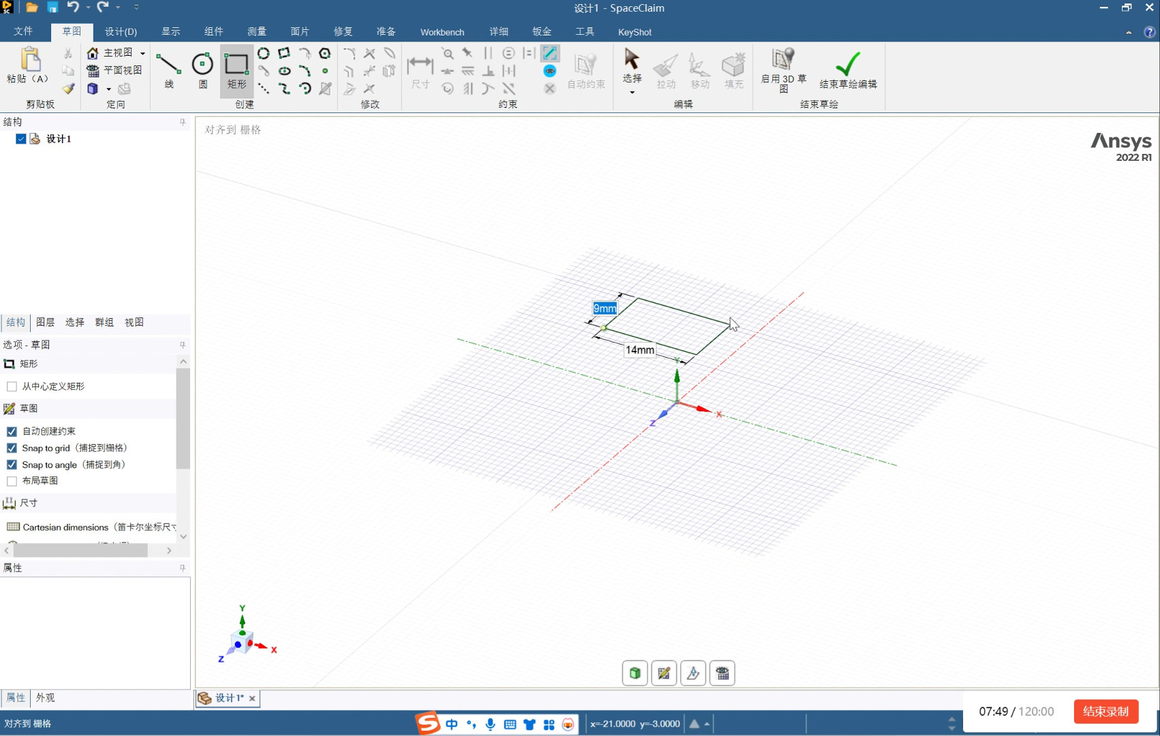The image size is (1160, 736).
Task: Switch to the Appearance (外观) panel tab
Action: tap(46, 698)
